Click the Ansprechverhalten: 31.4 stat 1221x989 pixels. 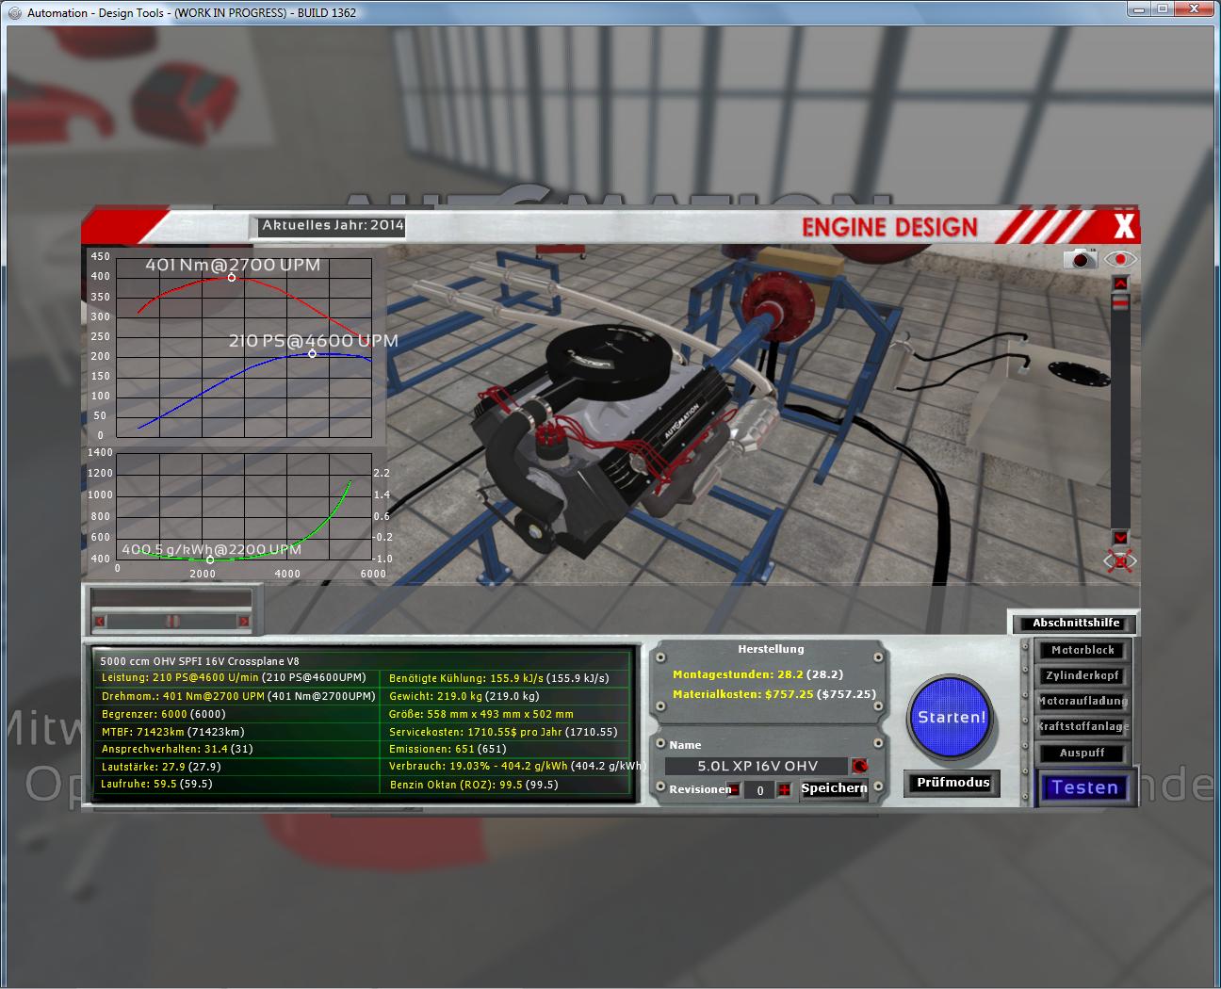click(x=175, y=749)
